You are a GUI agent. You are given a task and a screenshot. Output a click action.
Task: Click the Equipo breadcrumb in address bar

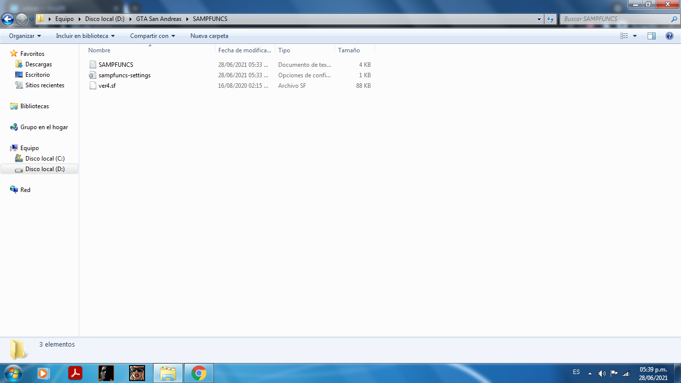(64, 19)
